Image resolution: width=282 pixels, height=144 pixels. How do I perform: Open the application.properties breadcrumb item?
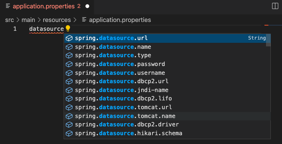[120, 20]
